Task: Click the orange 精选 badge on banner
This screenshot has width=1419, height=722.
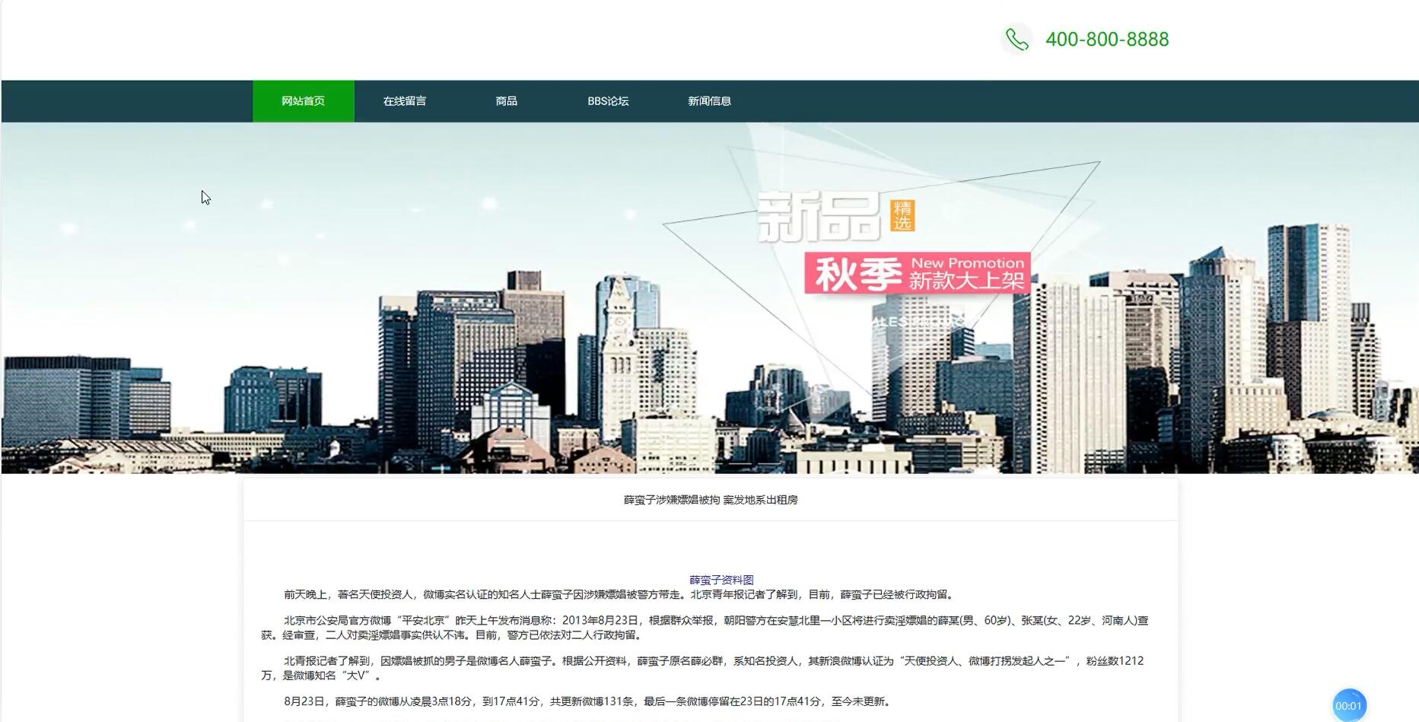Action: (902, 215)
